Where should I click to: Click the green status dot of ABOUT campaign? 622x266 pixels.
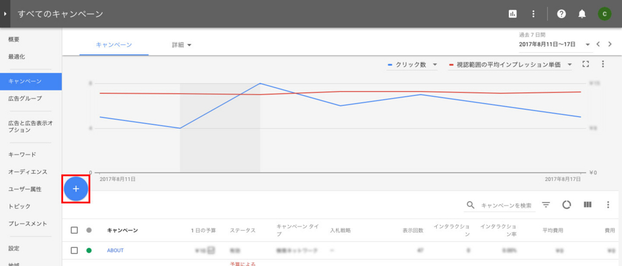[89, 251]
